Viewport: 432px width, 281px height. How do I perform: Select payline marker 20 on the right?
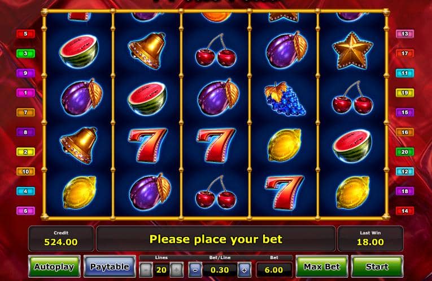[405, 151]
